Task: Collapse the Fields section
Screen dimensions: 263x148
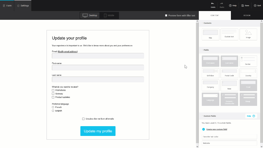Action: point(202,50)
